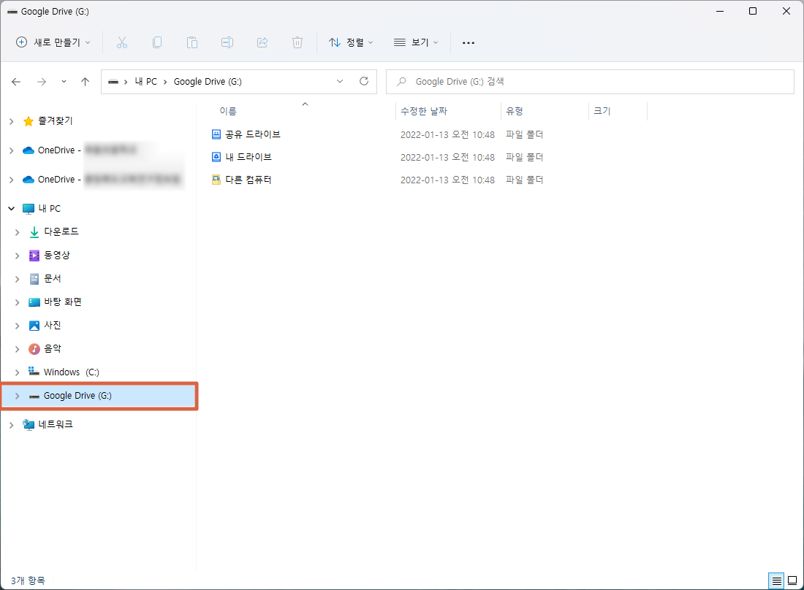Expand the 문서 tree node
The image size is (804, 590).
click(x=17, y=279)
